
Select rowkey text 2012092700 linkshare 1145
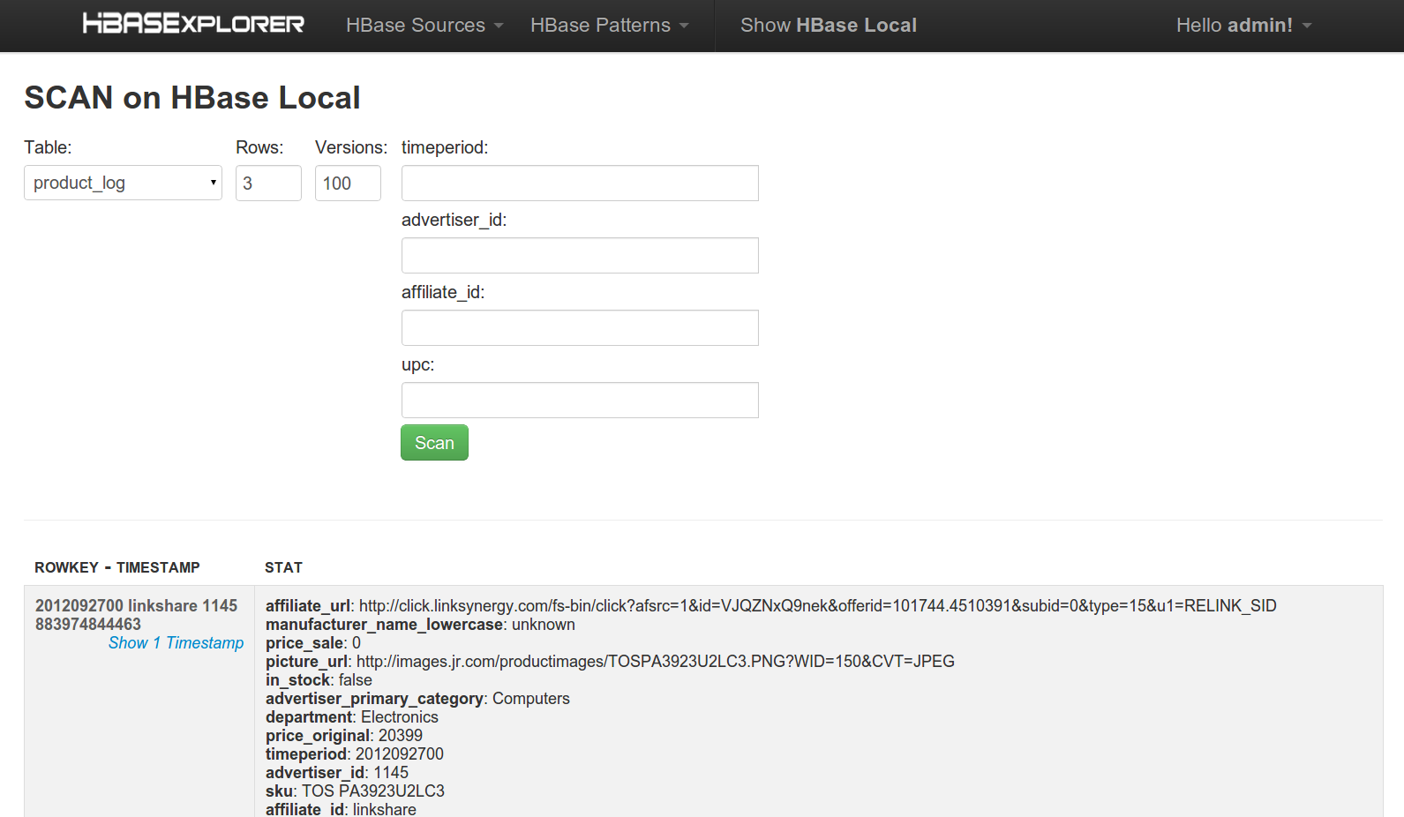[136, 606]
